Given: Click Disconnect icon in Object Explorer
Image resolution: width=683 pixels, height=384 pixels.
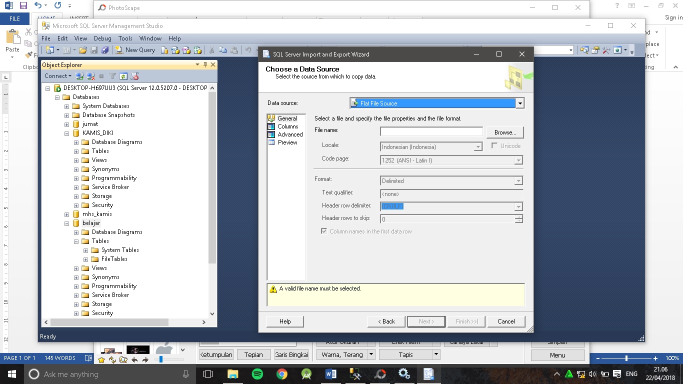Looking at the screenshot, I should [90, 76].
